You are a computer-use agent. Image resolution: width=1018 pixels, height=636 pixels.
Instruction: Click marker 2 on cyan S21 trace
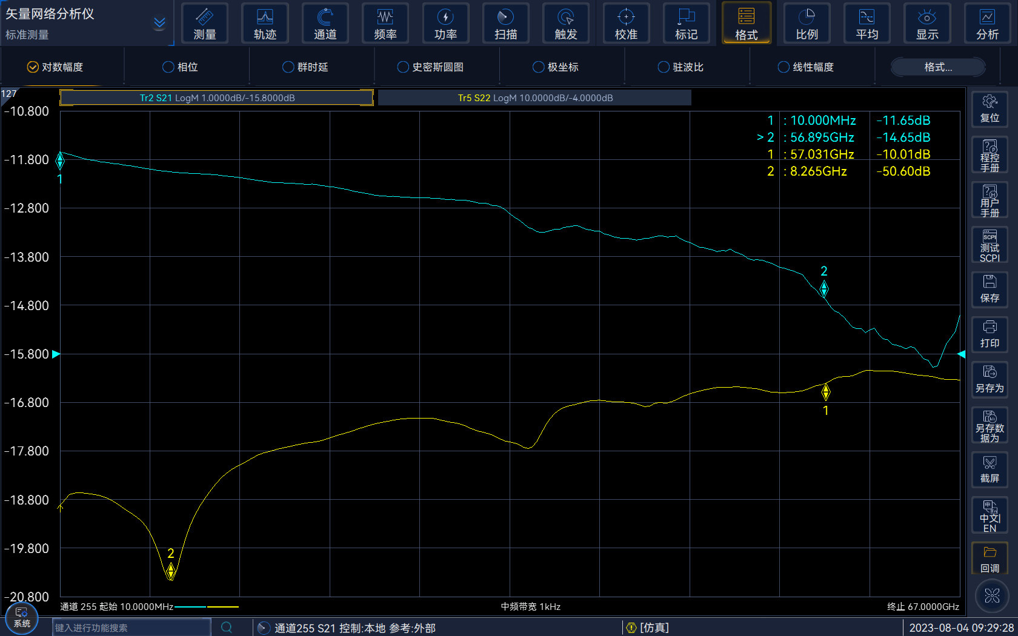point(824,290)
